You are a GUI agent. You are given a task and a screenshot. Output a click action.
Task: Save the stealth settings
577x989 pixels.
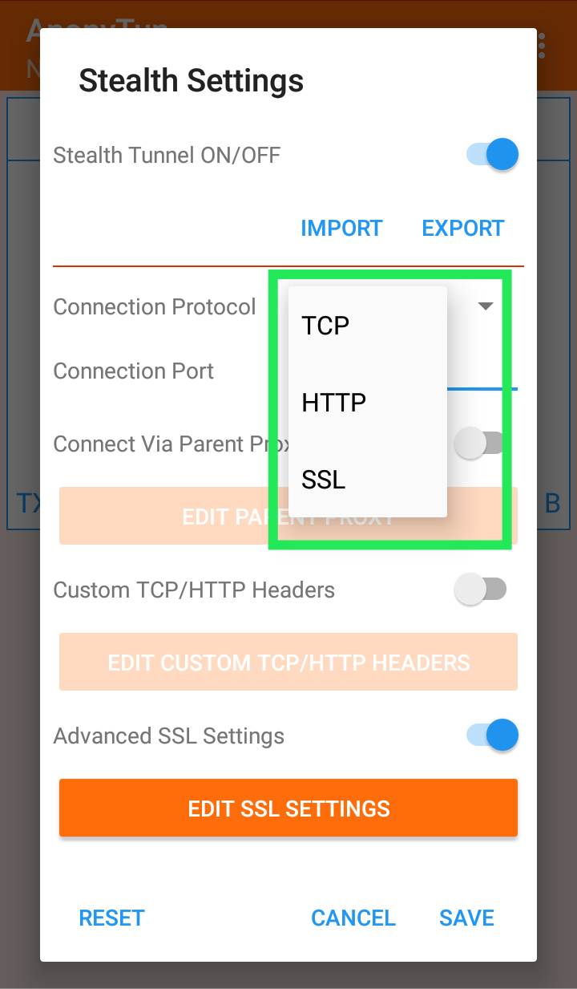tap(466, 918)
